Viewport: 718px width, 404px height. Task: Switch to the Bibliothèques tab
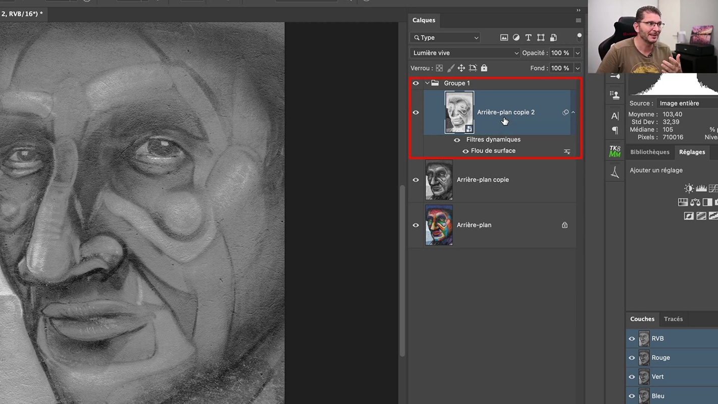coord(650,152)
